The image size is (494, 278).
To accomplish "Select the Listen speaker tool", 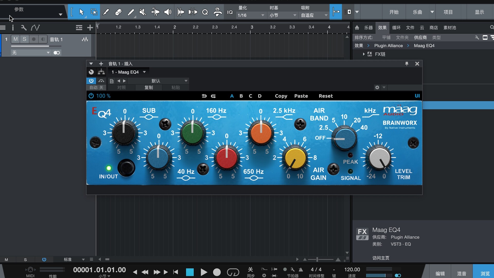I will tap(168, 12).
